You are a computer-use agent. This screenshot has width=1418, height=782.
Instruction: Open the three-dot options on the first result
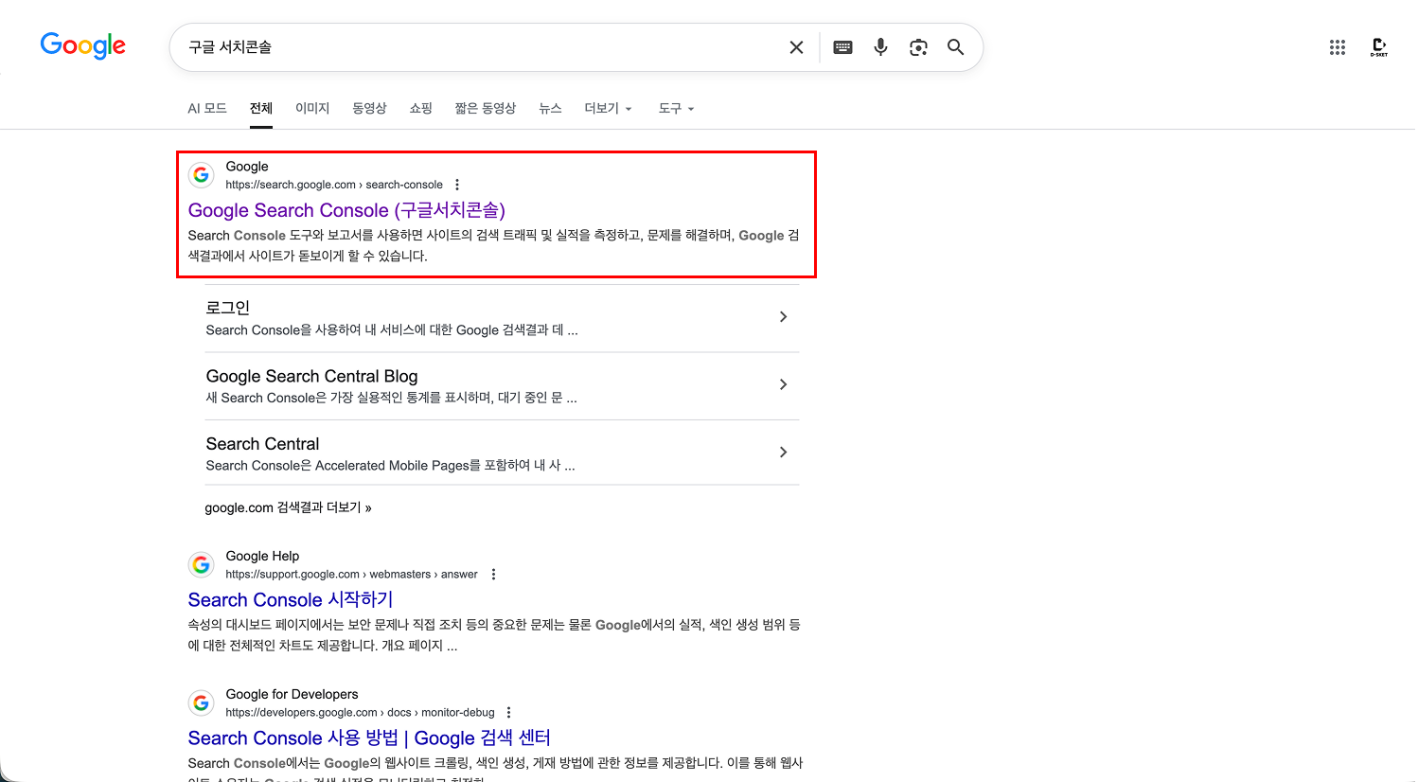[457, 184]
